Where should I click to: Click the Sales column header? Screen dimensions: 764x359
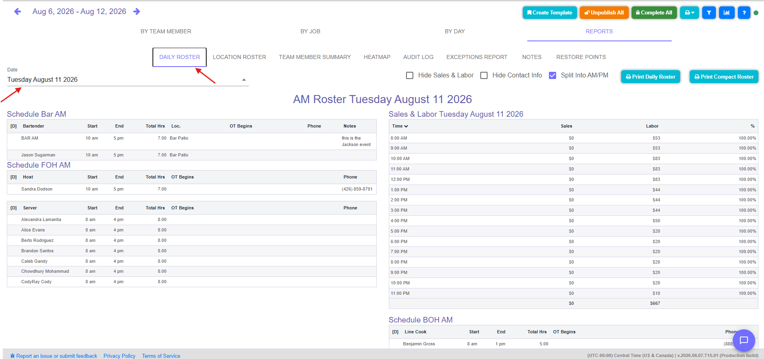(566, 126)
